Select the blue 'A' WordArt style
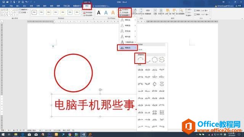 pyautogui.click(x=106, y=13)
